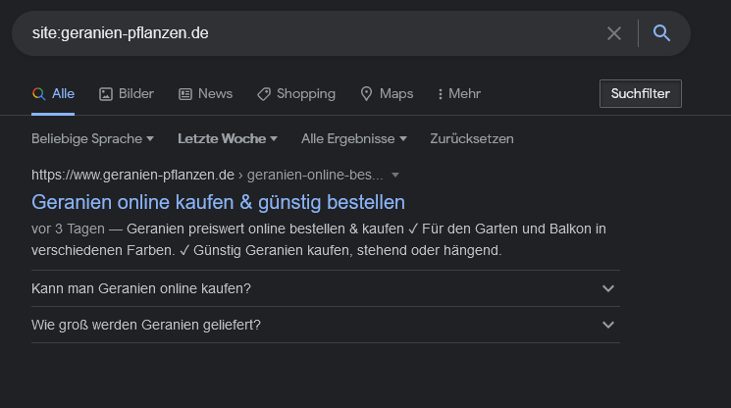Open the Beliebige Sprache language dropdown
Viewport: 731px width, 408px height.
[92, 138]
